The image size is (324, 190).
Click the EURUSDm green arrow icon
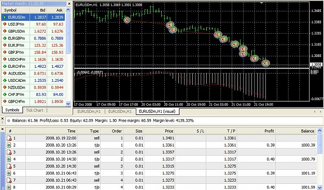4,17
